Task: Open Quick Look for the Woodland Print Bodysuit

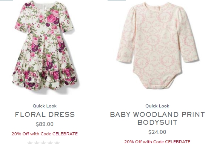Action: [157, 106]
